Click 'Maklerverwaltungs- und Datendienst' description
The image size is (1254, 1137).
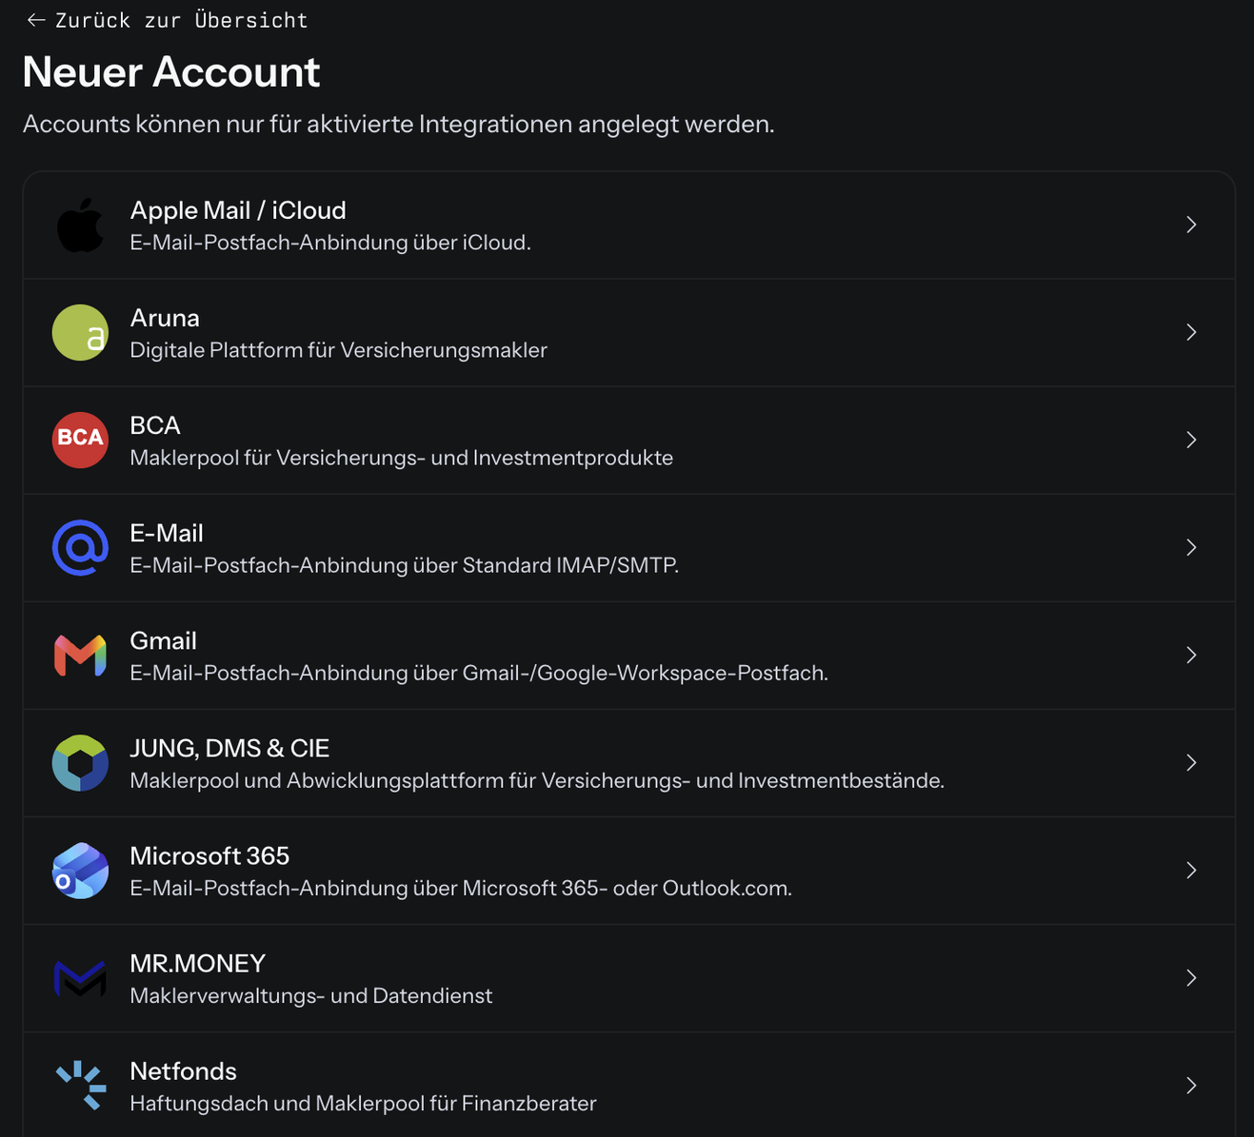pyautogui.click(x=311, y=995)
